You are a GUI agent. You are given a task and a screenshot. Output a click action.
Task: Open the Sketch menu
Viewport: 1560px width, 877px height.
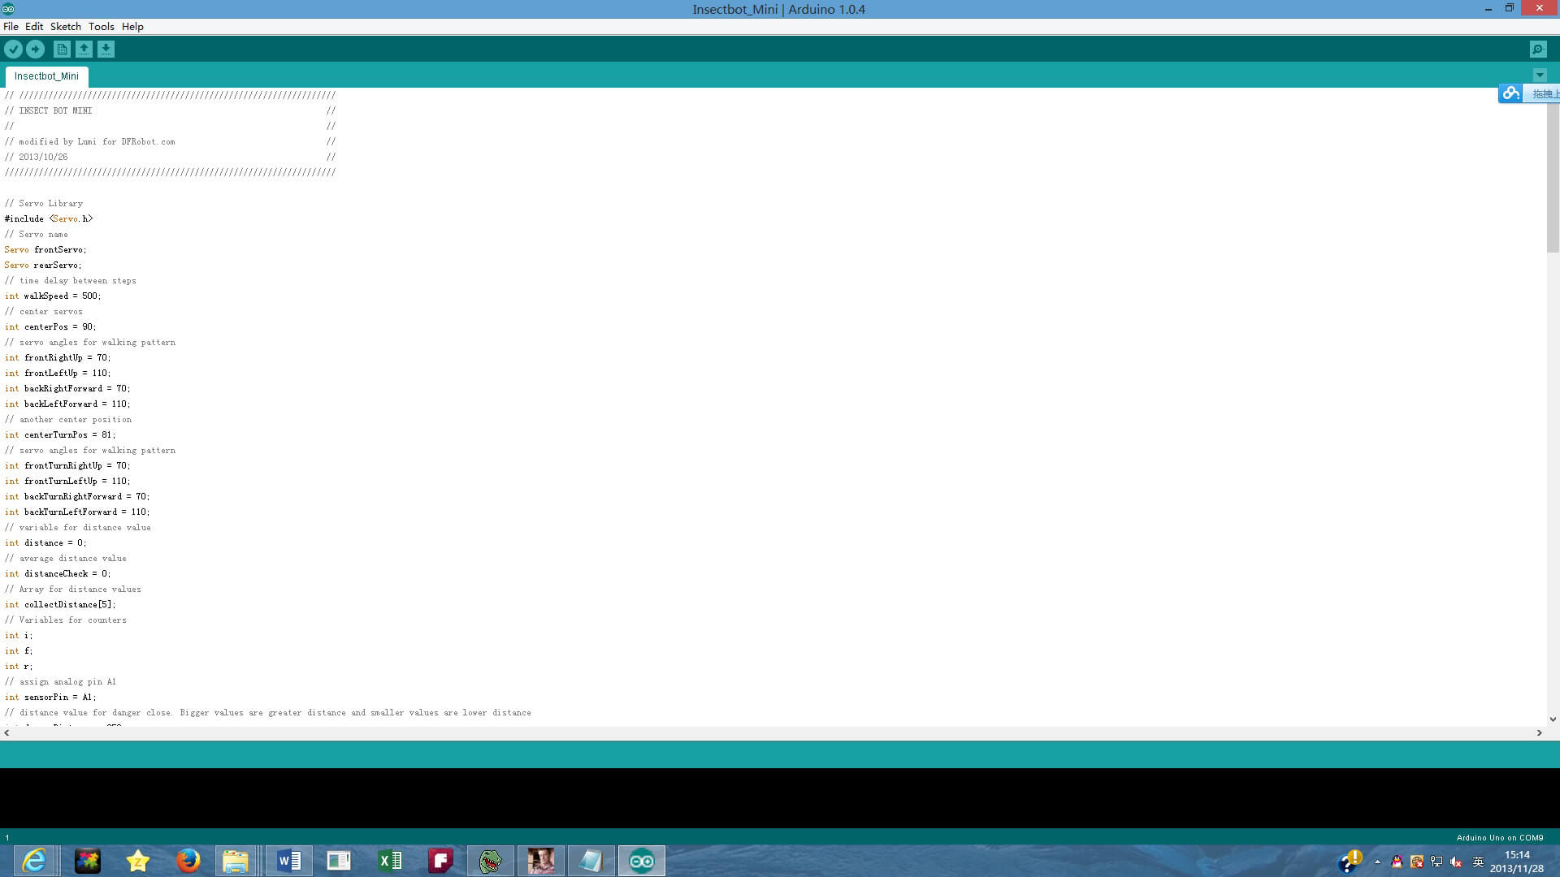click(x=66, y=27)
